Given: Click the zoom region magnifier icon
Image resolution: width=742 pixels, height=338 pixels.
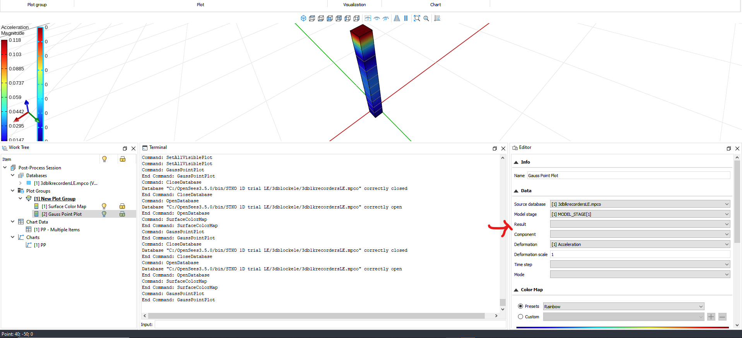Looking at the screenshot, I should coord(426,18).
